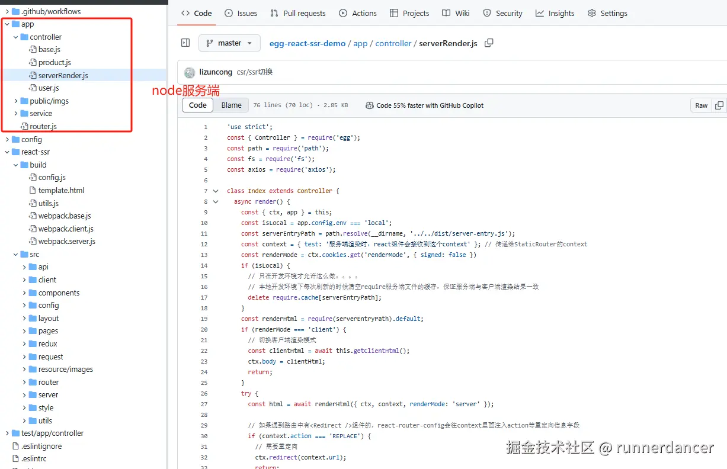Open commit message csr/ssr切换
The width and height of the screenshot is (727, 469).
coord(255,72)
